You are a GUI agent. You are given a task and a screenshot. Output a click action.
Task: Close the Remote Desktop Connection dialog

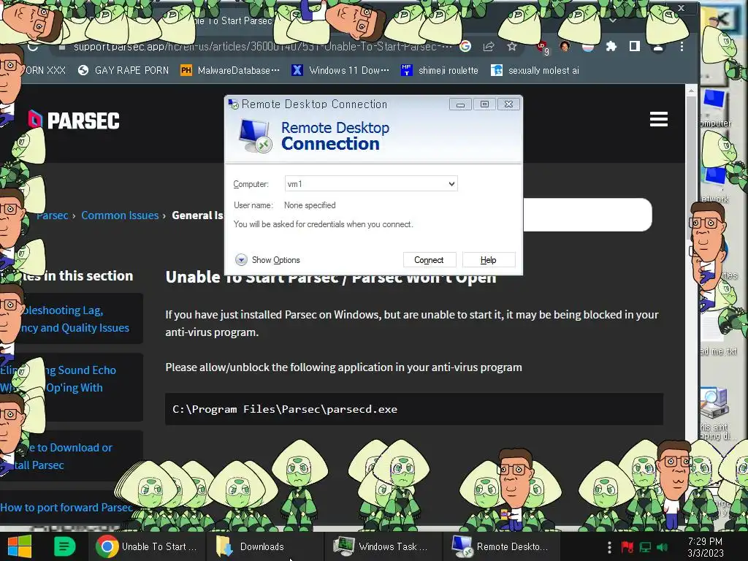508,104
